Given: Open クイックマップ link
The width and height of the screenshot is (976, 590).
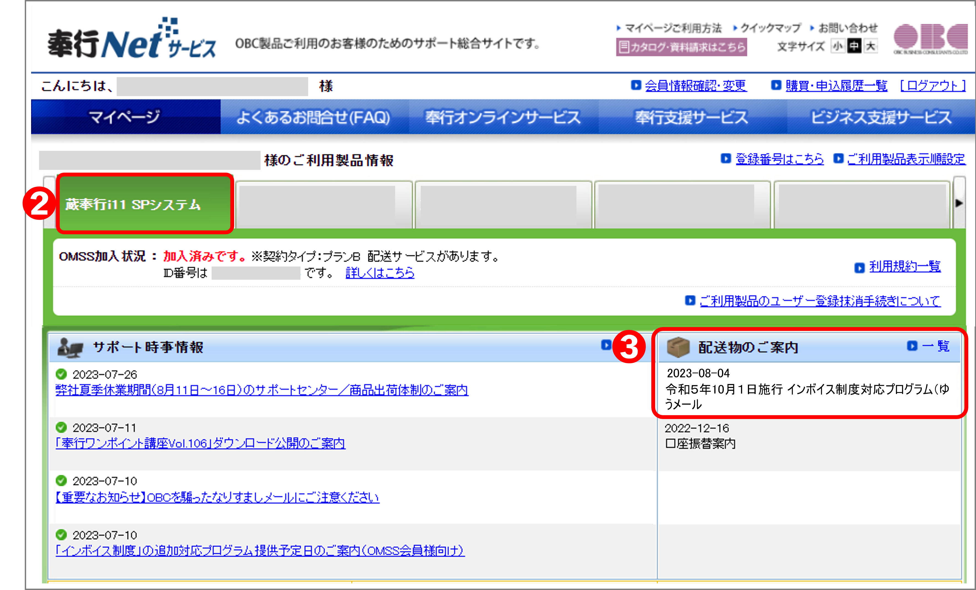Looking at the screenshot, I should (770, 28).
